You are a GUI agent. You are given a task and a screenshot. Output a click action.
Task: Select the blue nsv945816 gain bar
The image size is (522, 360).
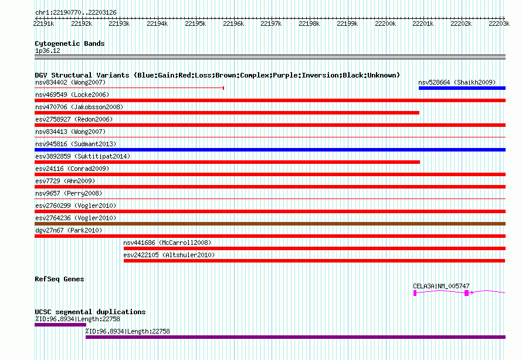[x=270, y=150]
